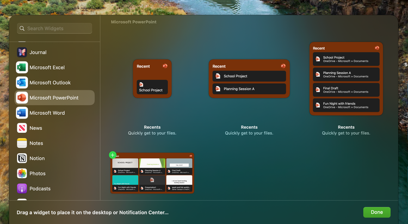Click the spark and link working thumbnail card
The image size is (408, 224).
180,183
